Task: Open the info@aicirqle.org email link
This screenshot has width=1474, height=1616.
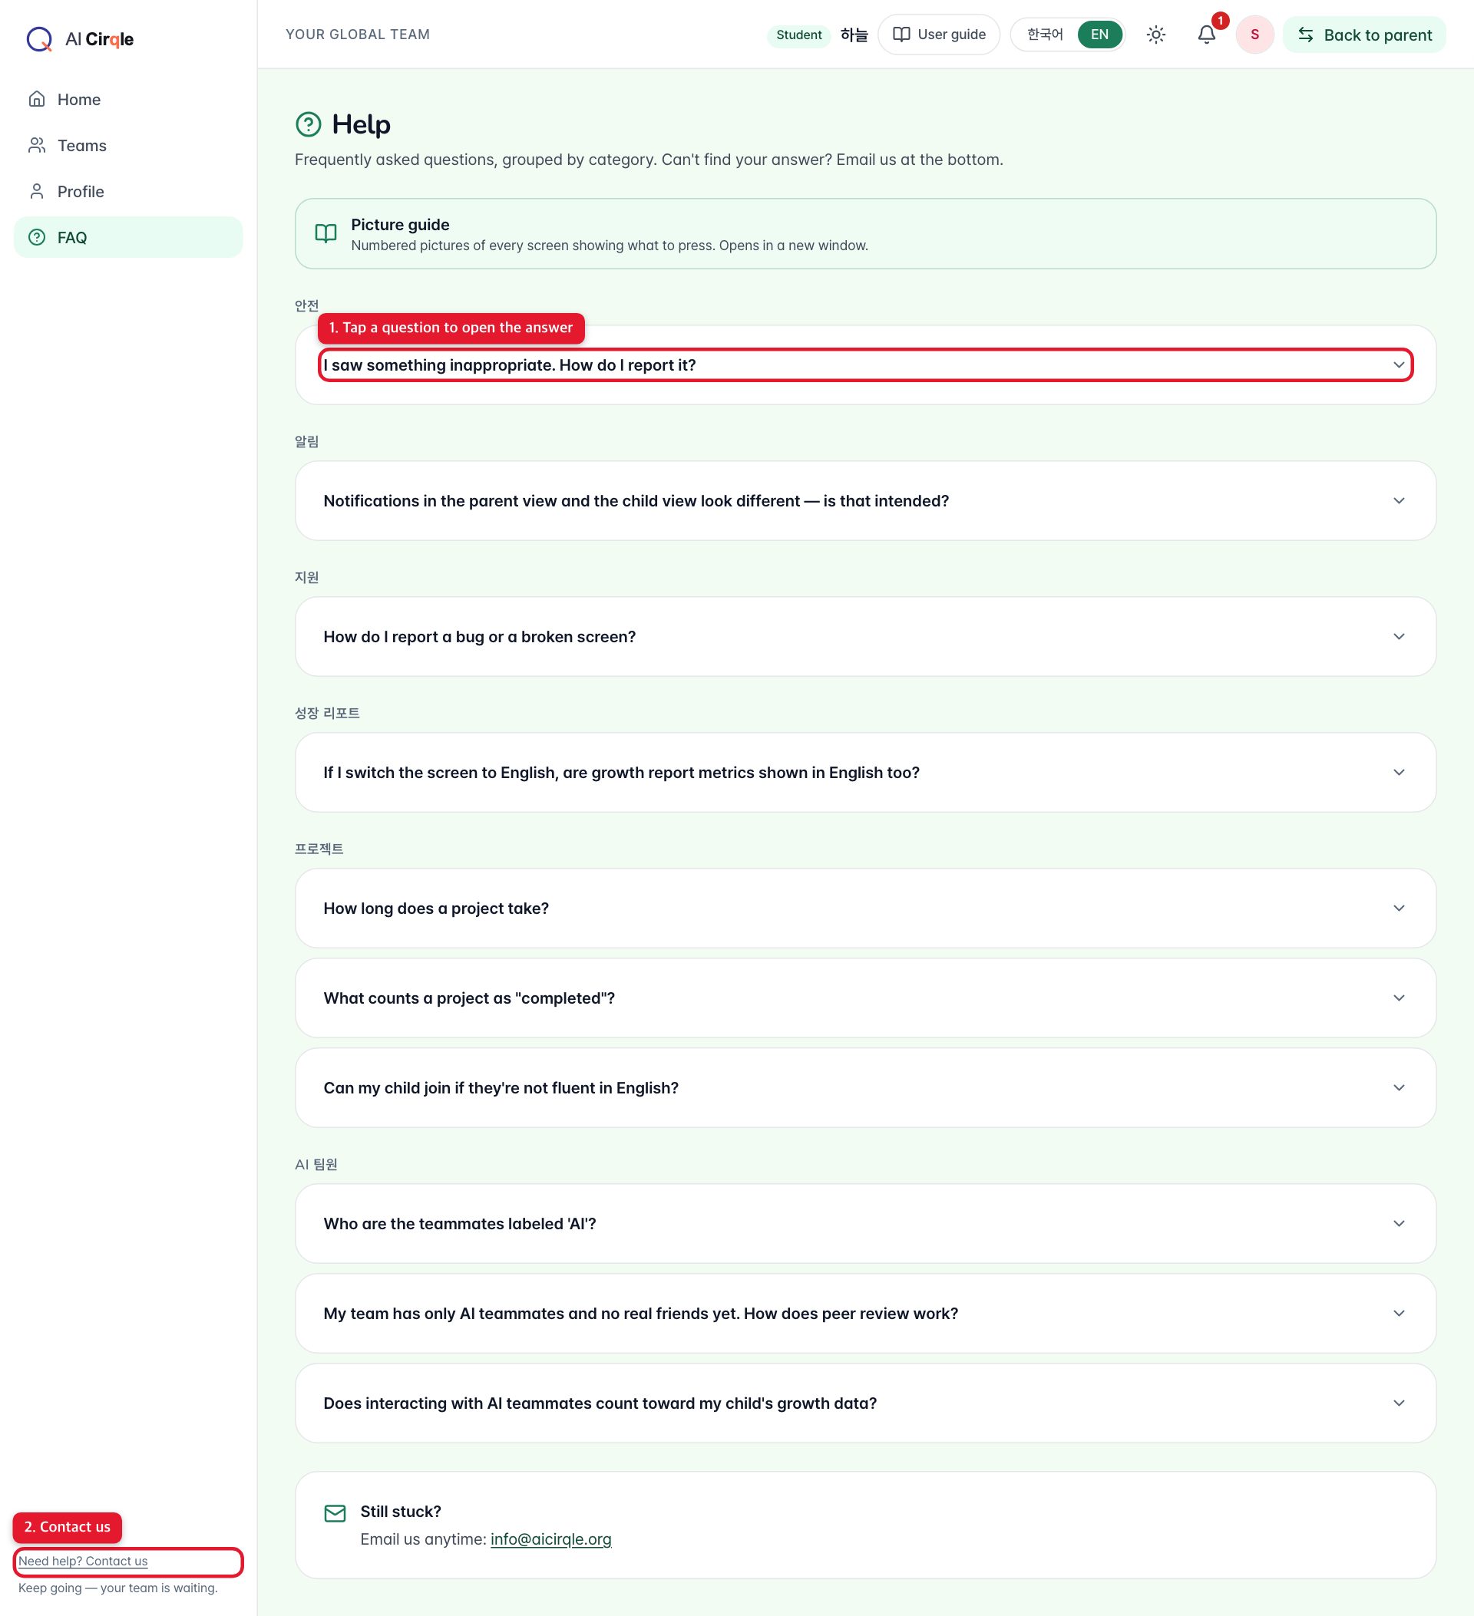Action: click(x=550, y=1538)
